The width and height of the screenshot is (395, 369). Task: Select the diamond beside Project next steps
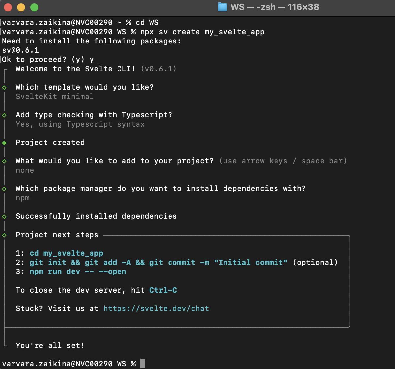point(4,235)
